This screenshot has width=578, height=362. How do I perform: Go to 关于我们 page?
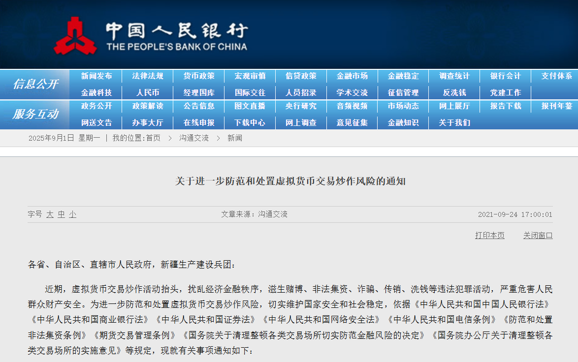(454, 122)
